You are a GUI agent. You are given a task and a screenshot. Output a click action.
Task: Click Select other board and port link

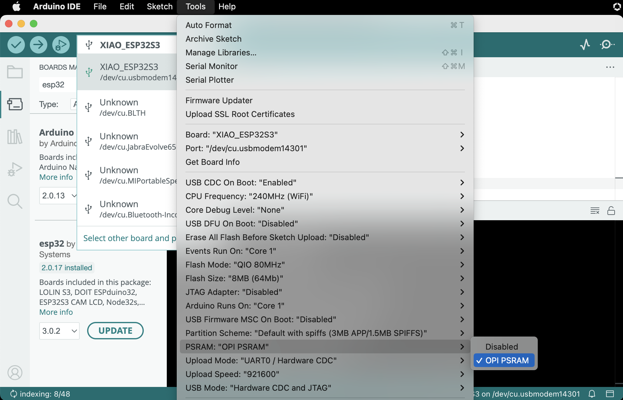tap(129, 238)
